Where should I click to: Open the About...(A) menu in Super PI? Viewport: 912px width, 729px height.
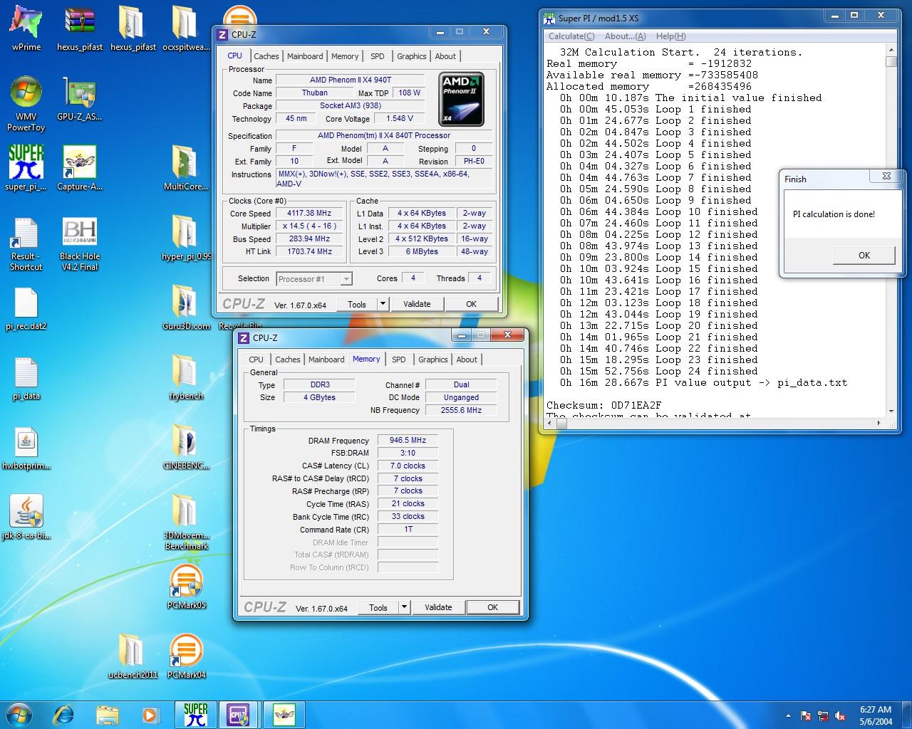625,36
